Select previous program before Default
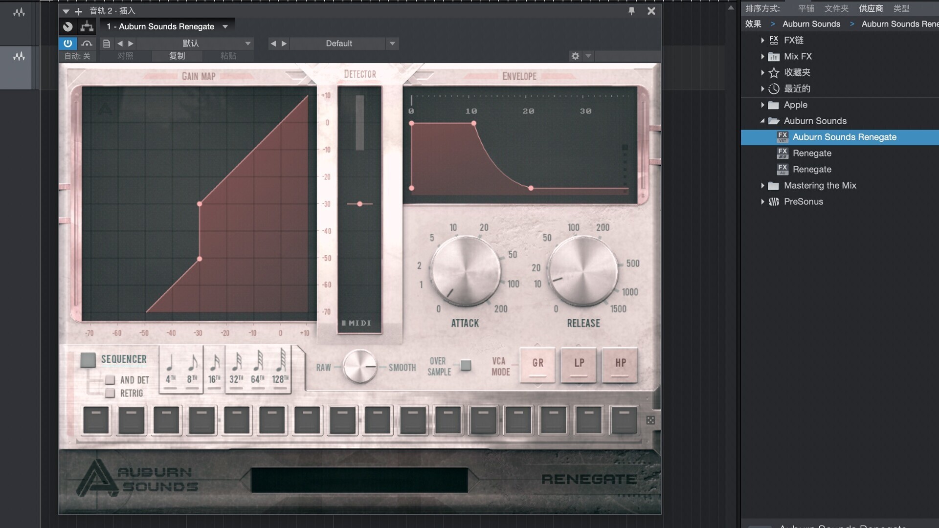 [x=273, y=44]
